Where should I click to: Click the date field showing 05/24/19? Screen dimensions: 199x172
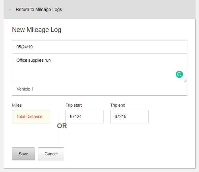pyautogui.click(x=99, y=47)
